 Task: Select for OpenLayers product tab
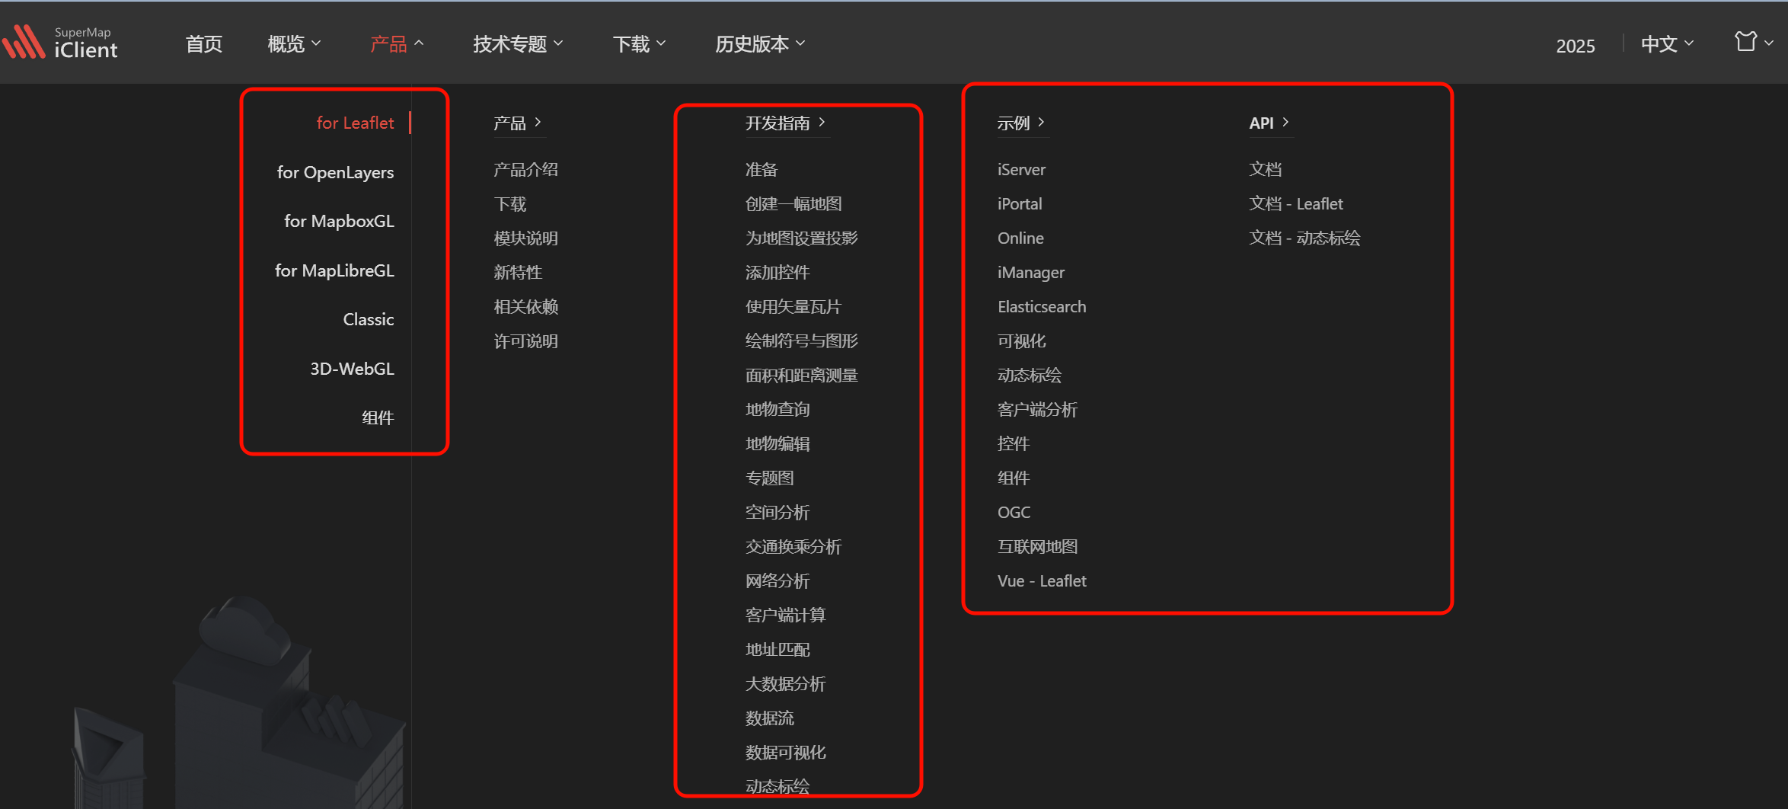(335, 172)
